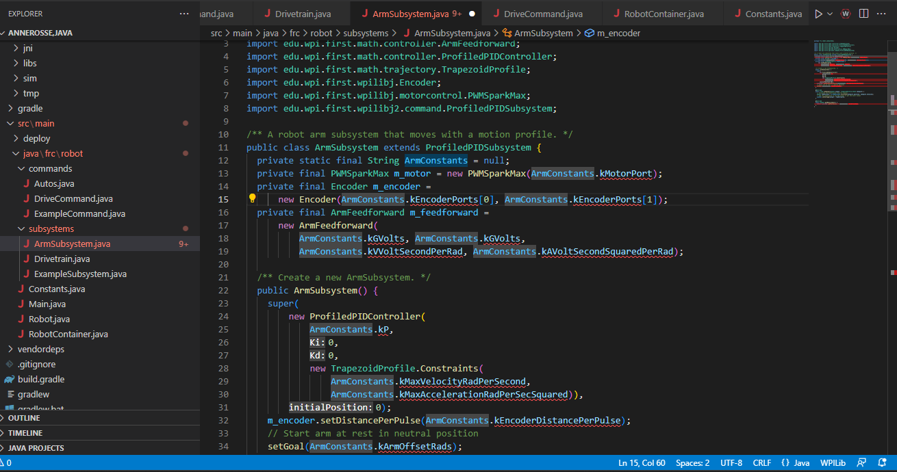Screen dimensions: 897x472
Task: Open editor more actions via ellipsis icon
Action: pos(881,14)
